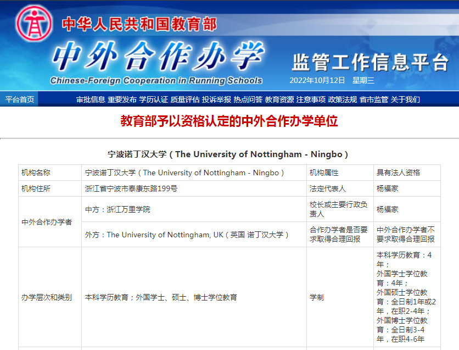Go to 教育资源 in the navigation bar

[x=279, y=99]
